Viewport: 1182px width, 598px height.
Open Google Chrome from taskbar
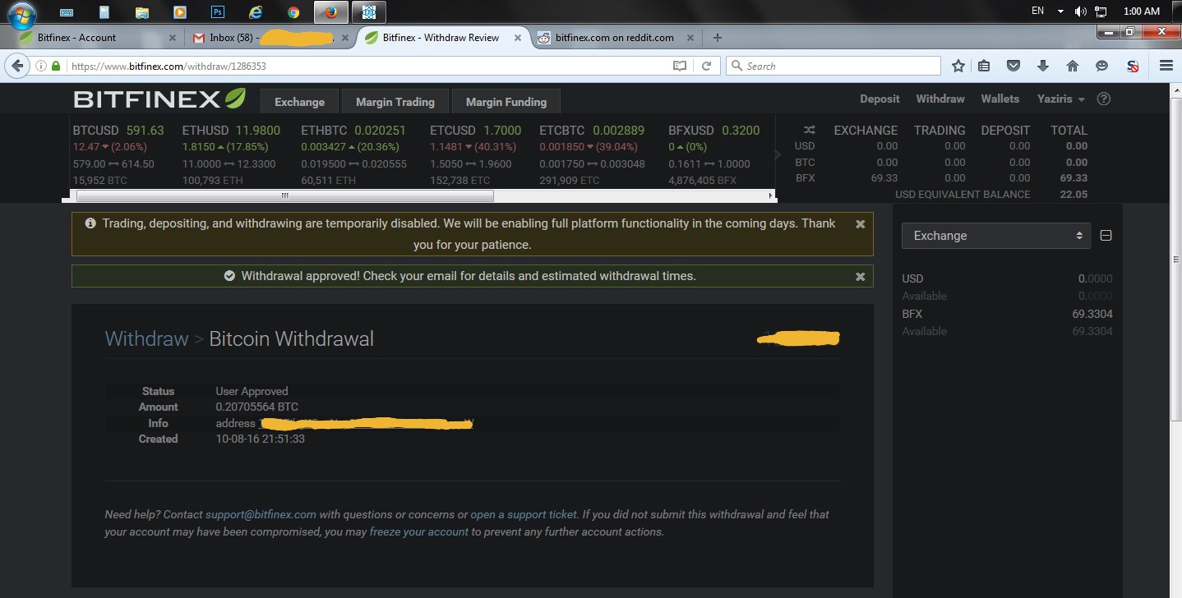pos(293,12)
